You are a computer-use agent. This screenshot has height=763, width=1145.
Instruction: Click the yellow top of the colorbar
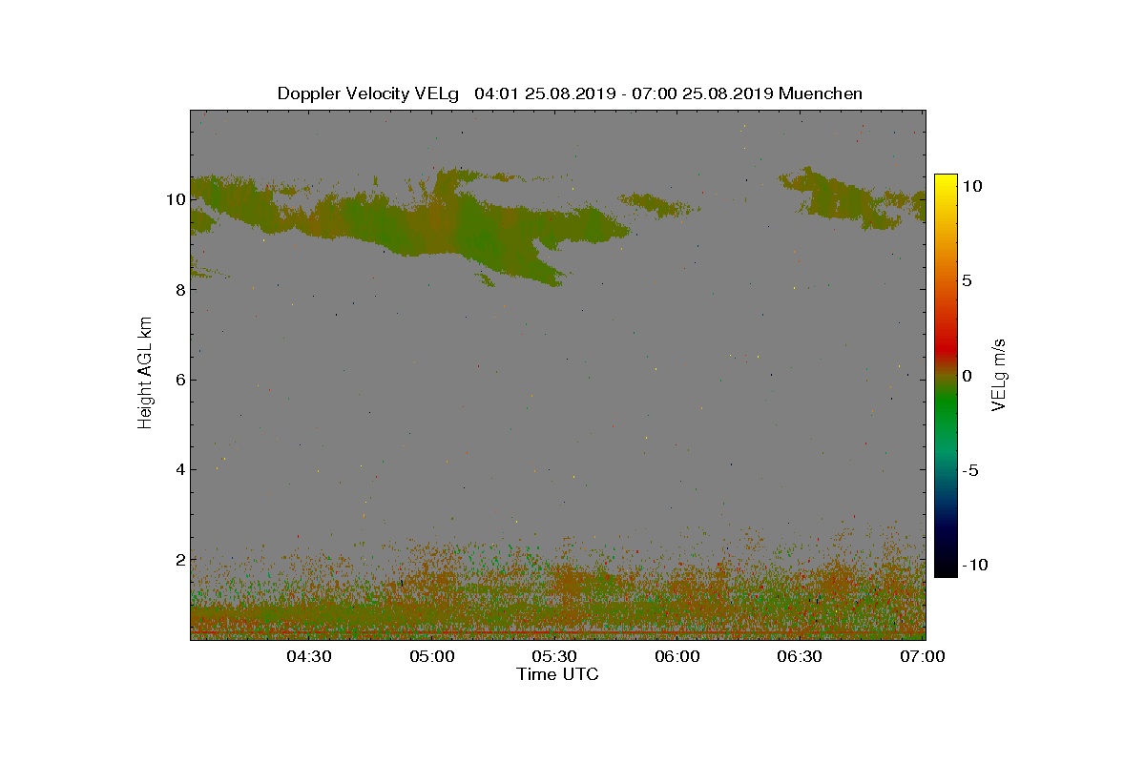pos(946,181)
